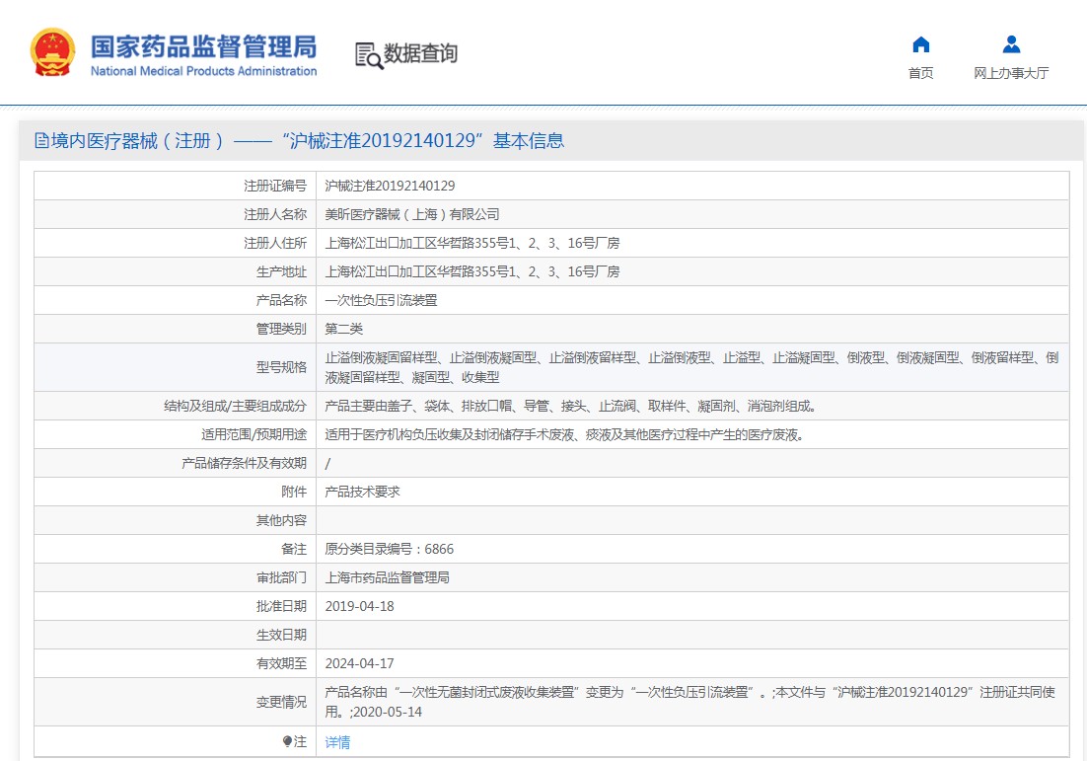Click approval department 上海市药品监督管理局
The width and height of the screenshot is (1087, 761).
pyautogui.click(x=387, y=577)
